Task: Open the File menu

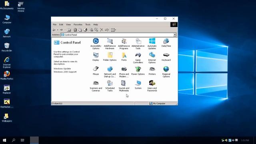Action: click(54, 24)
